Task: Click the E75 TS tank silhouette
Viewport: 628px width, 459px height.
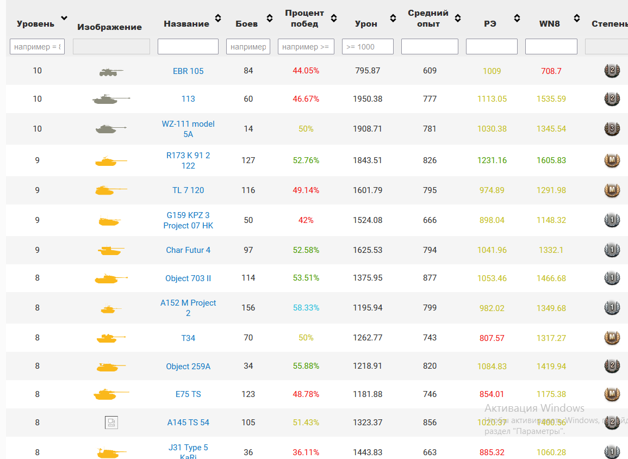Action: click(111, 394)
